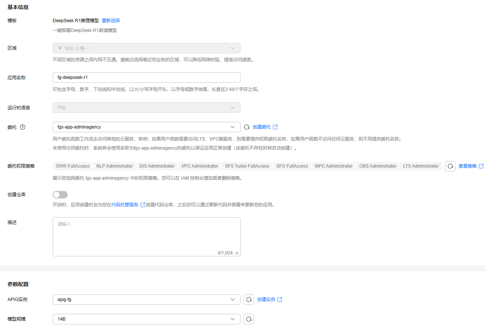
Task: Open the 委托 fgs-app-adminagency dropdown
Action: (147, 127)
